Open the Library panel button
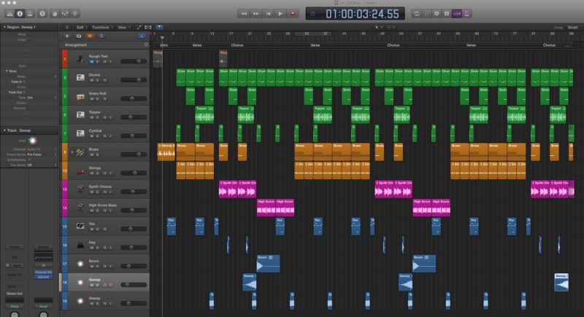The width and height of the screenshot is (584, 317). 9,14
